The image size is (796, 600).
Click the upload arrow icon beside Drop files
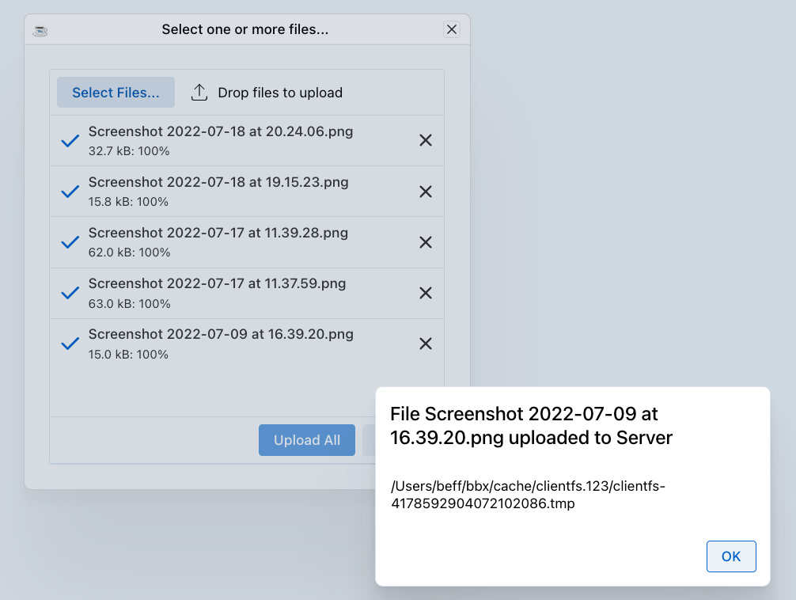click(199, 92)
